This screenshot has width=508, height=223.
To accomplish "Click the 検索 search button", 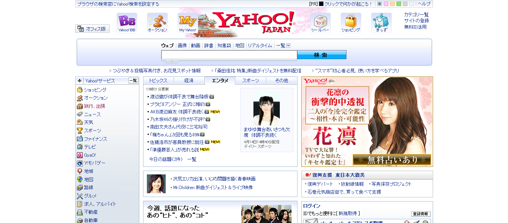I will point(322,55).
